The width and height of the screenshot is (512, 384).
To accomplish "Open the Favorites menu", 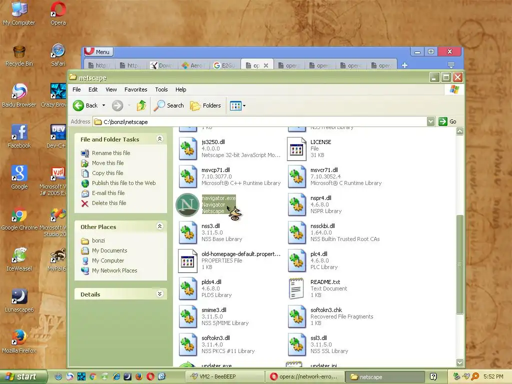I will (136, 89).
